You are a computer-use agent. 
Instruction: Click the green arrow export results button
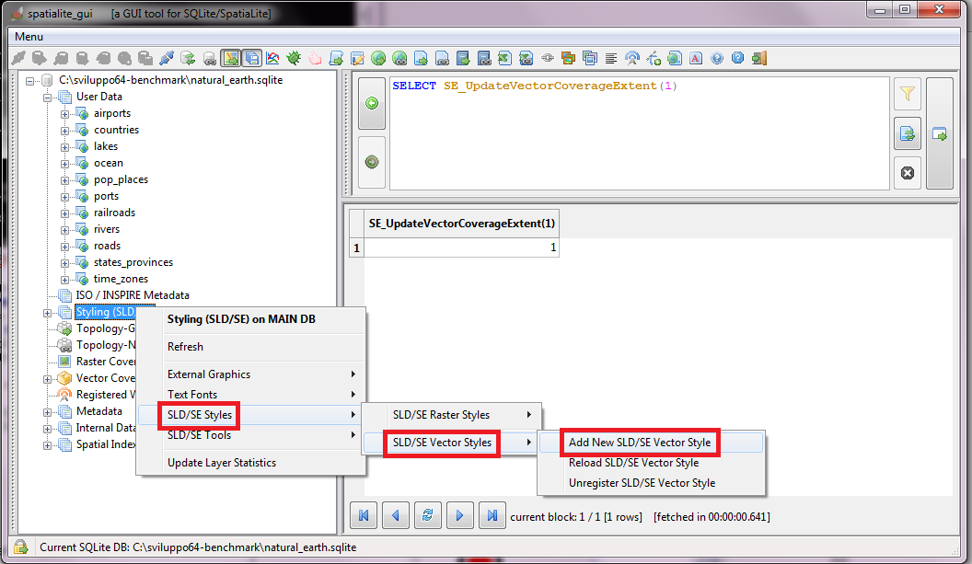pos(940,134)
